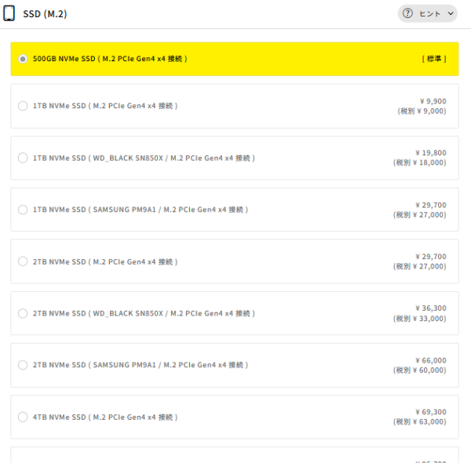Select 1TB NVMe SSD for ¥9,900

click(23, 106)
